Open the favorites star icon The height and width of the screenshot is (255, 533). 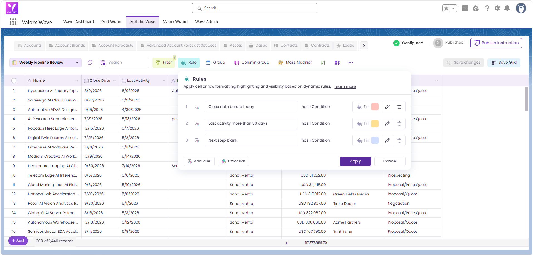(446, 8)
